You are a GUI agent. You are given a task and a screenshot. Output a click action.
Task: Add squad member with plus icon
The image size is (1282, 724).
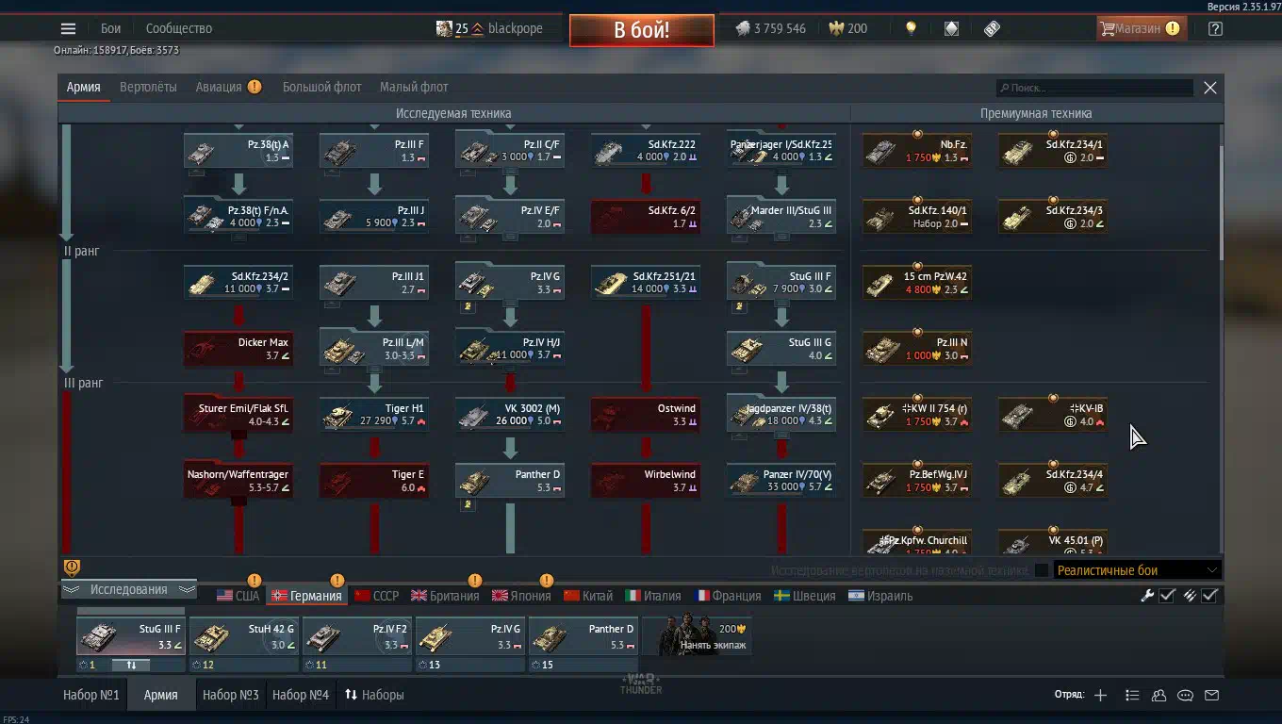point(1100,695)
